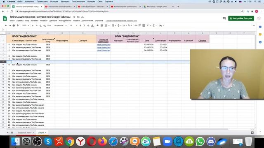Image resolution: width=264 pixels, height=148 pixels.
Task: Click the youtu.be link in row 5
Action: 104,50
